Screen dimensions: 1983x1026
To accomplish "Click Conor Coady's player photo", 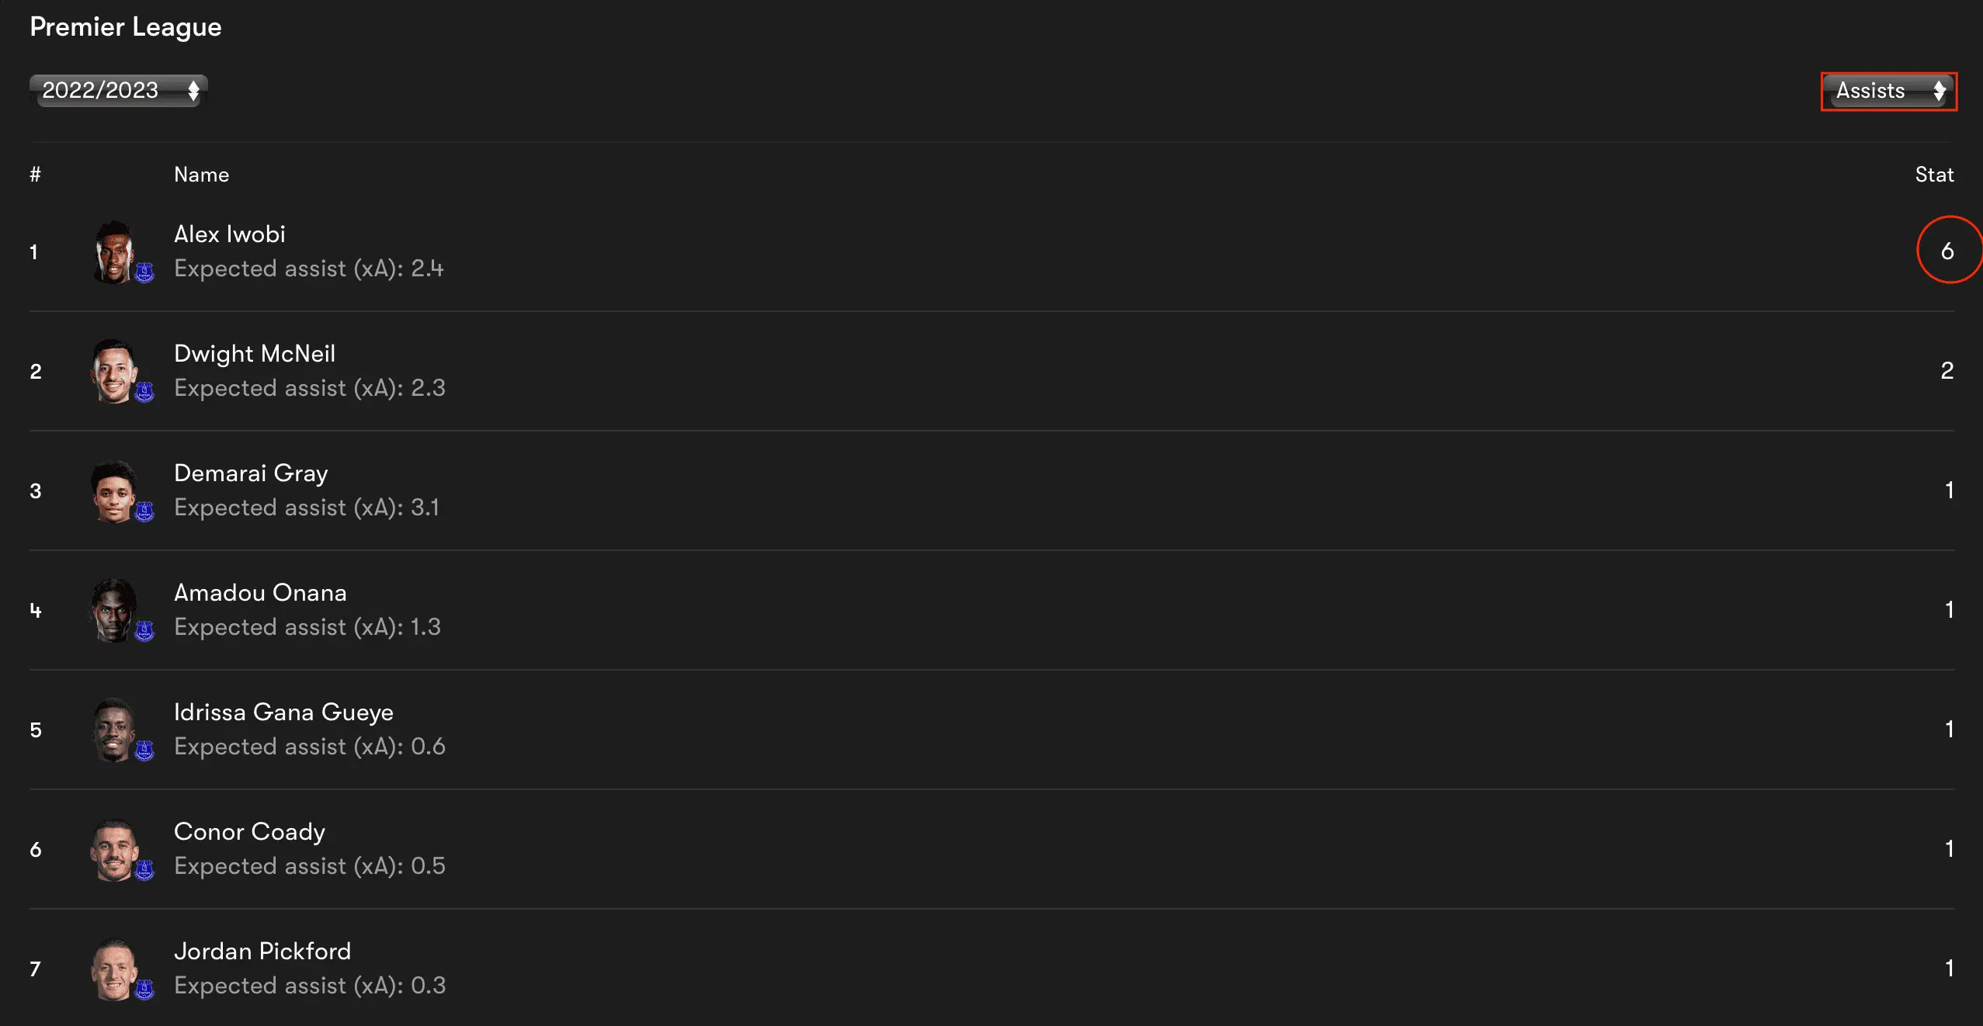I will coord(114,849).
